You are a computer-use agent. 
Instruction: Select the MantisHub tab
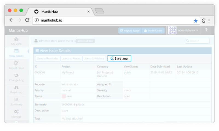pyautogui.click(x=60, y=12)
